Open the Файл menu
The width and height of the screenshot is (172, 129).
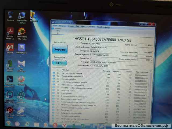[x=55, y=26]
